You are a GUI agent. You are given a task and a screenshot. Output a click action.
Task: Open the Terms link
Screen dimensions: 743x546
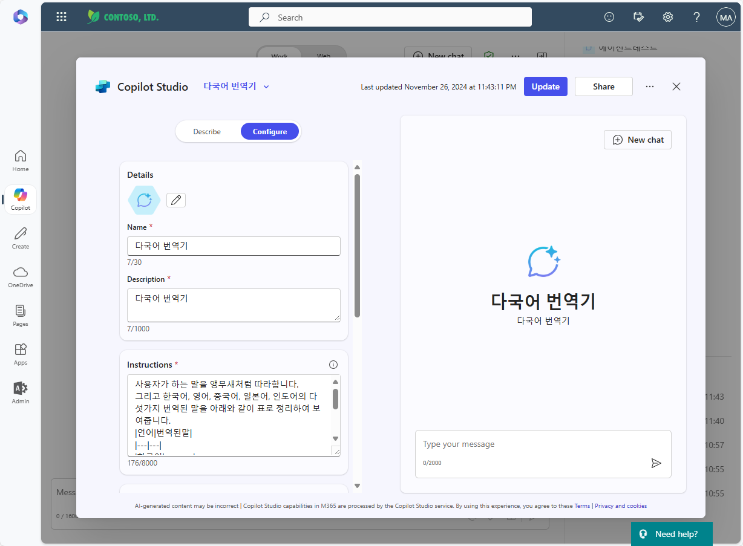click(582, 506)
